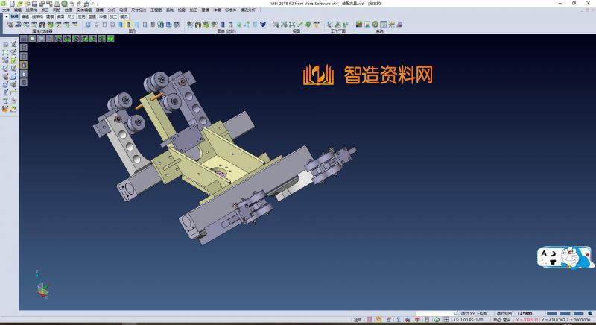
Task: Open the 文件 menu
Action: click(6, 10)
